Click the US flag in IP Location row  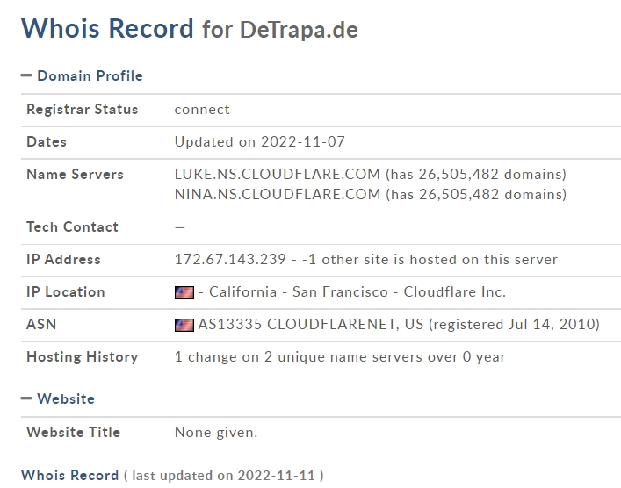tap(184, 292)
